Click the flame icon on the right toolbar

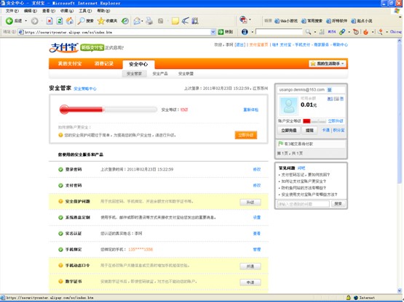coord(365,32)
